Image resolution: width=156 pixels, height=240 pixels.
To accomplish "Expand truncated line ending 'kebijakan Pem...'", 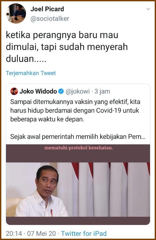I will tap(78, 137).
